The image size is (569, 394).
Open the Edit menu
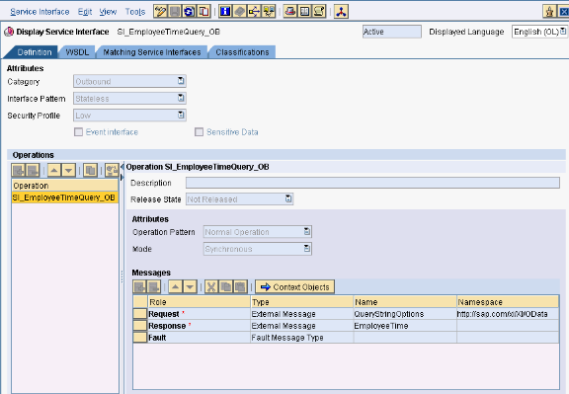click(85, 12)
